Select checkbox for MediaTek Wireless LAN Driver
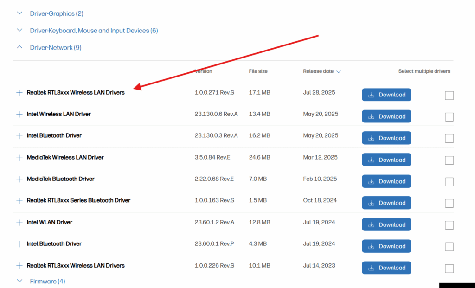The height and width of the screenshot is (288, 475). (x=449, y=160)
